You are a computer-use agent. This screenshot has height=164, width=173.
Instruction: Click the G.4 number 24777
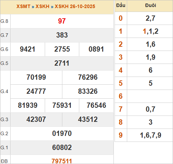[x=36, y=91]
